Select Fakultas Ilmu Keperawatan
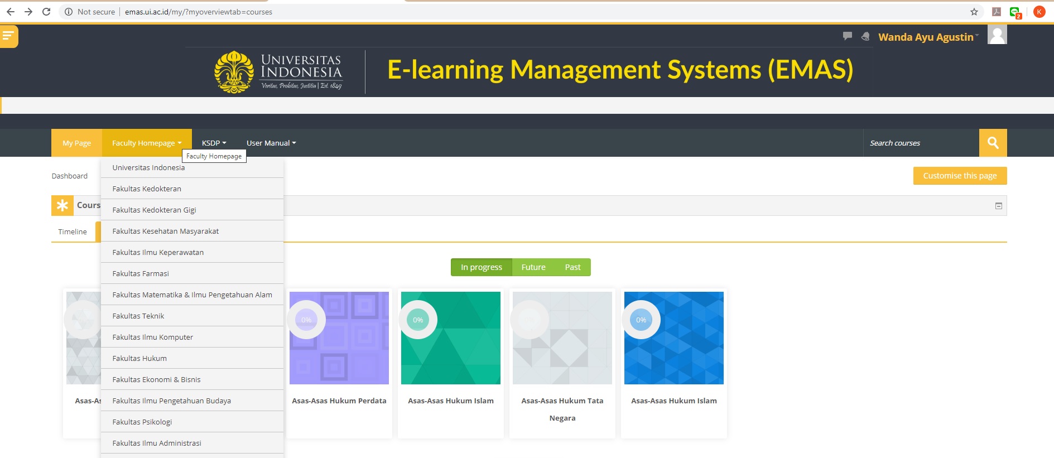 [x=192, y=252]
